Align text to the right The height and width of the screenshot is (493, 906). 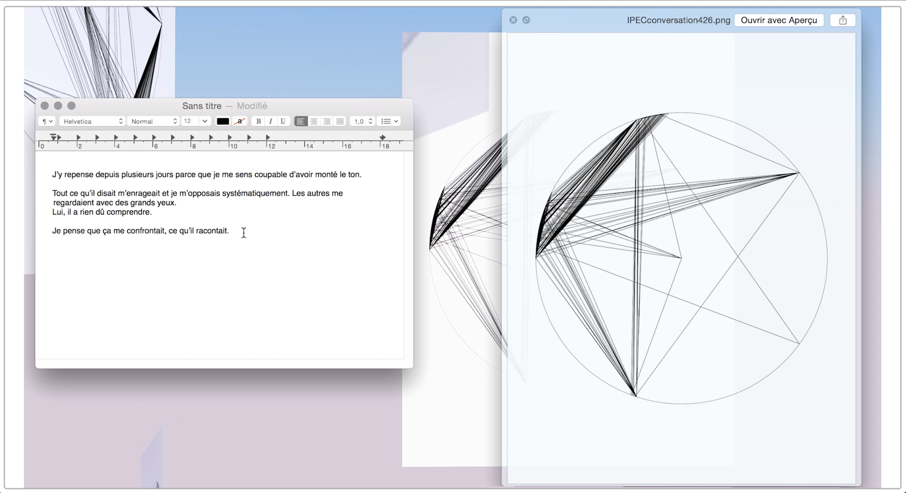point(327,121)
